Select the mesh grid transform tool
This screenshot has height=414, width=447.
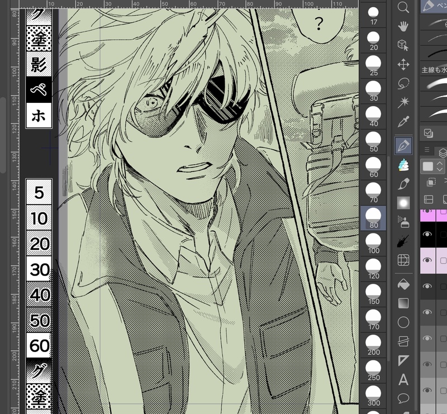coord(403,260)
